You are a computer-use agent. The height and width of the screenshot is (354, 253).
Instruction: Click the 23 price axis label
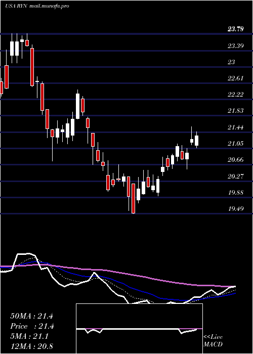231,62
